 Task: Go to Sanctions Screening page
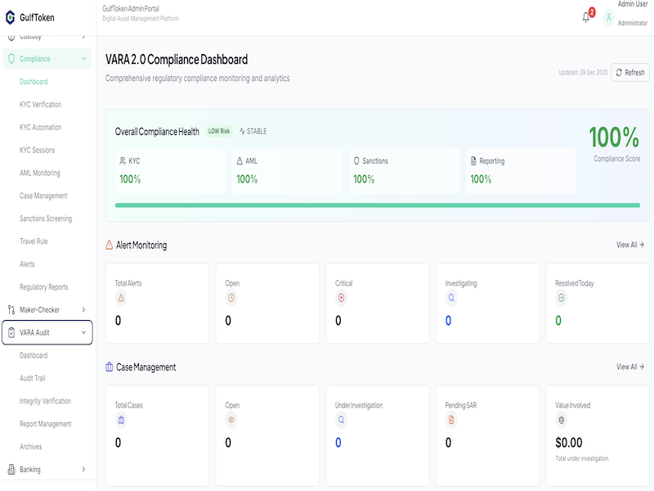click(46, 218)
